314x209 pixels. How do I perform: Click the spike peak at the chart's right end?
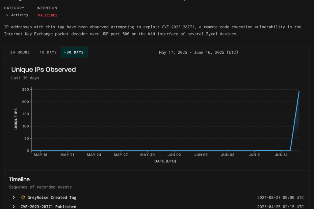point(299,91)
